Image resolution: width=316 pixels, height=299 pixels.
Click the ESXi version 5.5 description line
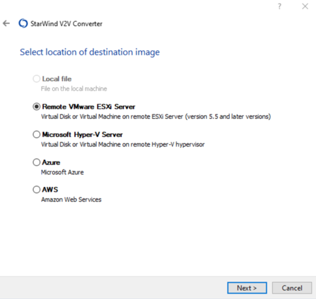click(x=156, y=117)
